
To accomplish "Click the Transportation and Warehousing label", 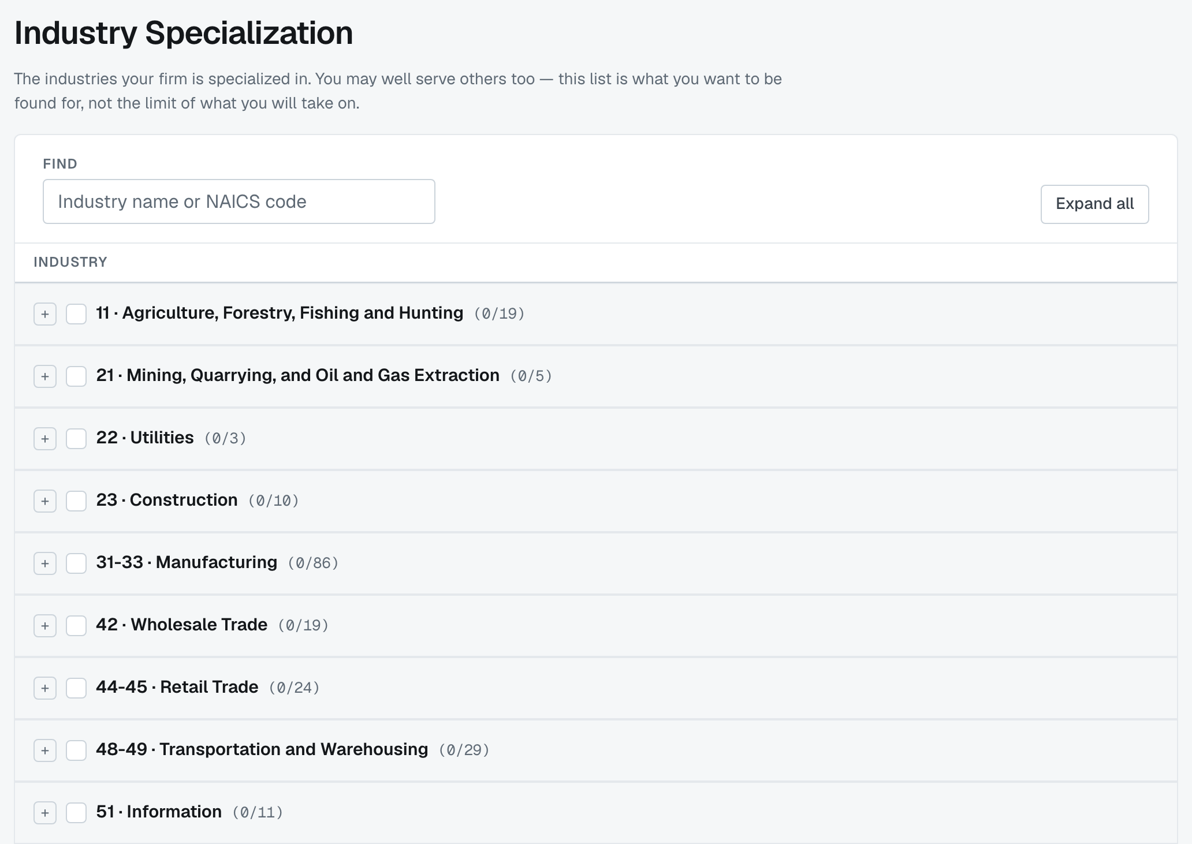I will tap(262, 749).
